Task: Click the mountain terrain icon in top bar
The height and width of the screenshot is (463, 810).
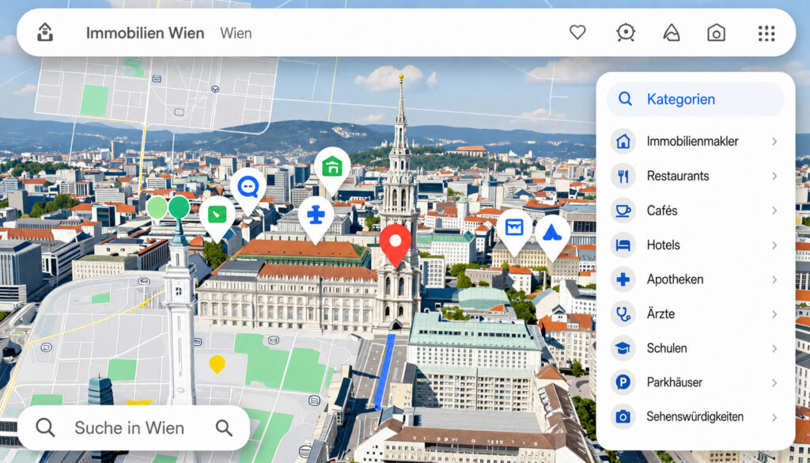Action: tap(671, 32)
